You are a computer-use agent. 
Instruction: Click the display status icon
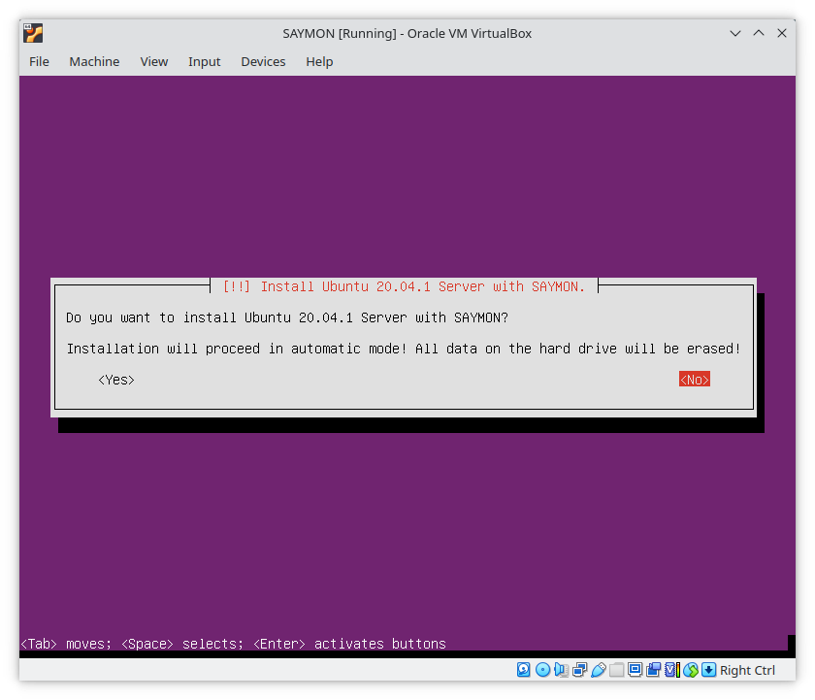coord(635,670)
